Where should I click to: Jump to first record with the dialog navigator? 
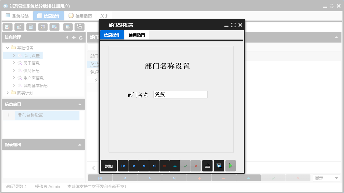click(x=123, y=166)
